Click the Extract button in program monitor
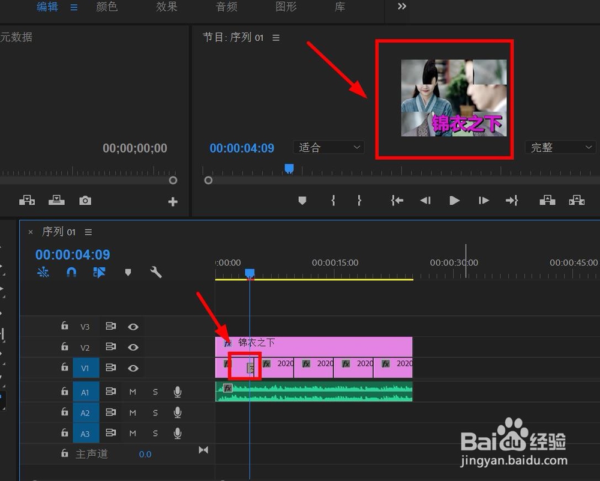600x481 pixels. (577, 200)
